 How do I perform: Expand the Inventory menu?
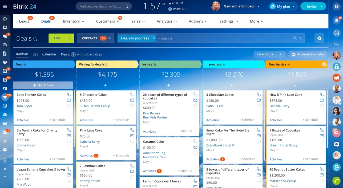(74, 21)
